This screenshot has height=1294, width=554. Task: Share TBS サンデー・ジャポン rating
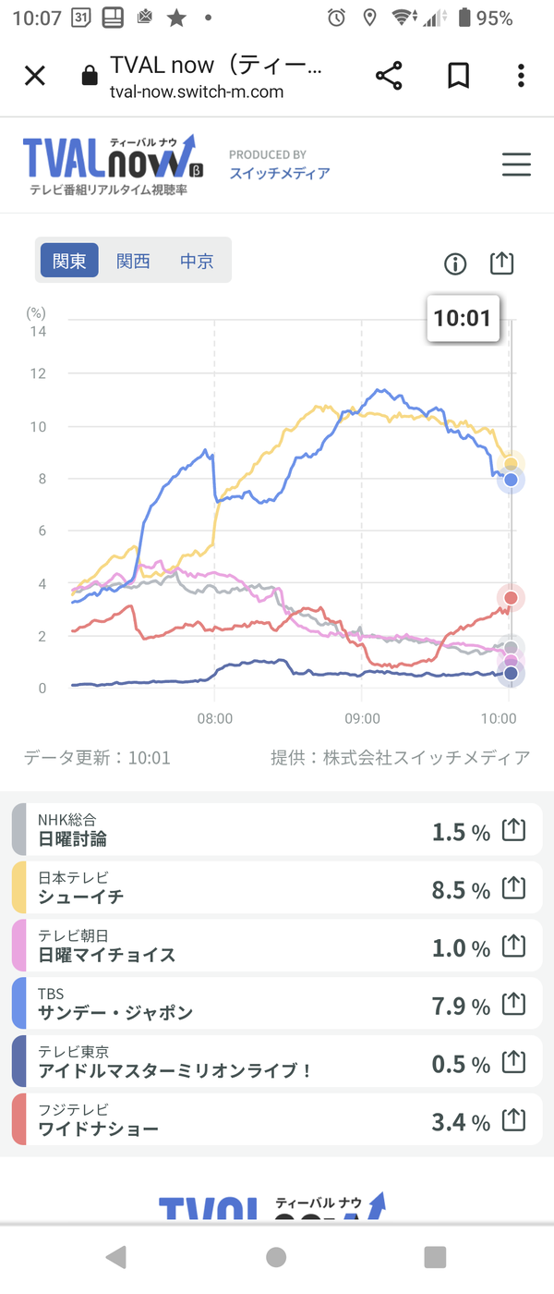[513, 1005]
